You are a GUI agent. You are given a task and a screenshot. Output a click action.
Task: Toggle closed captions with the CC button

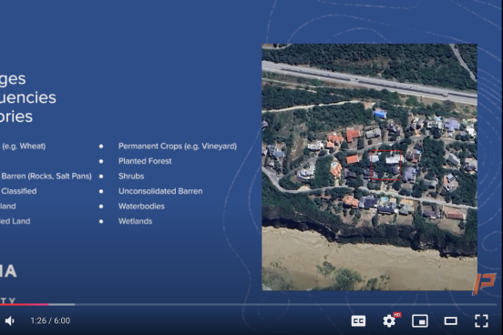[x=358, y=321]
